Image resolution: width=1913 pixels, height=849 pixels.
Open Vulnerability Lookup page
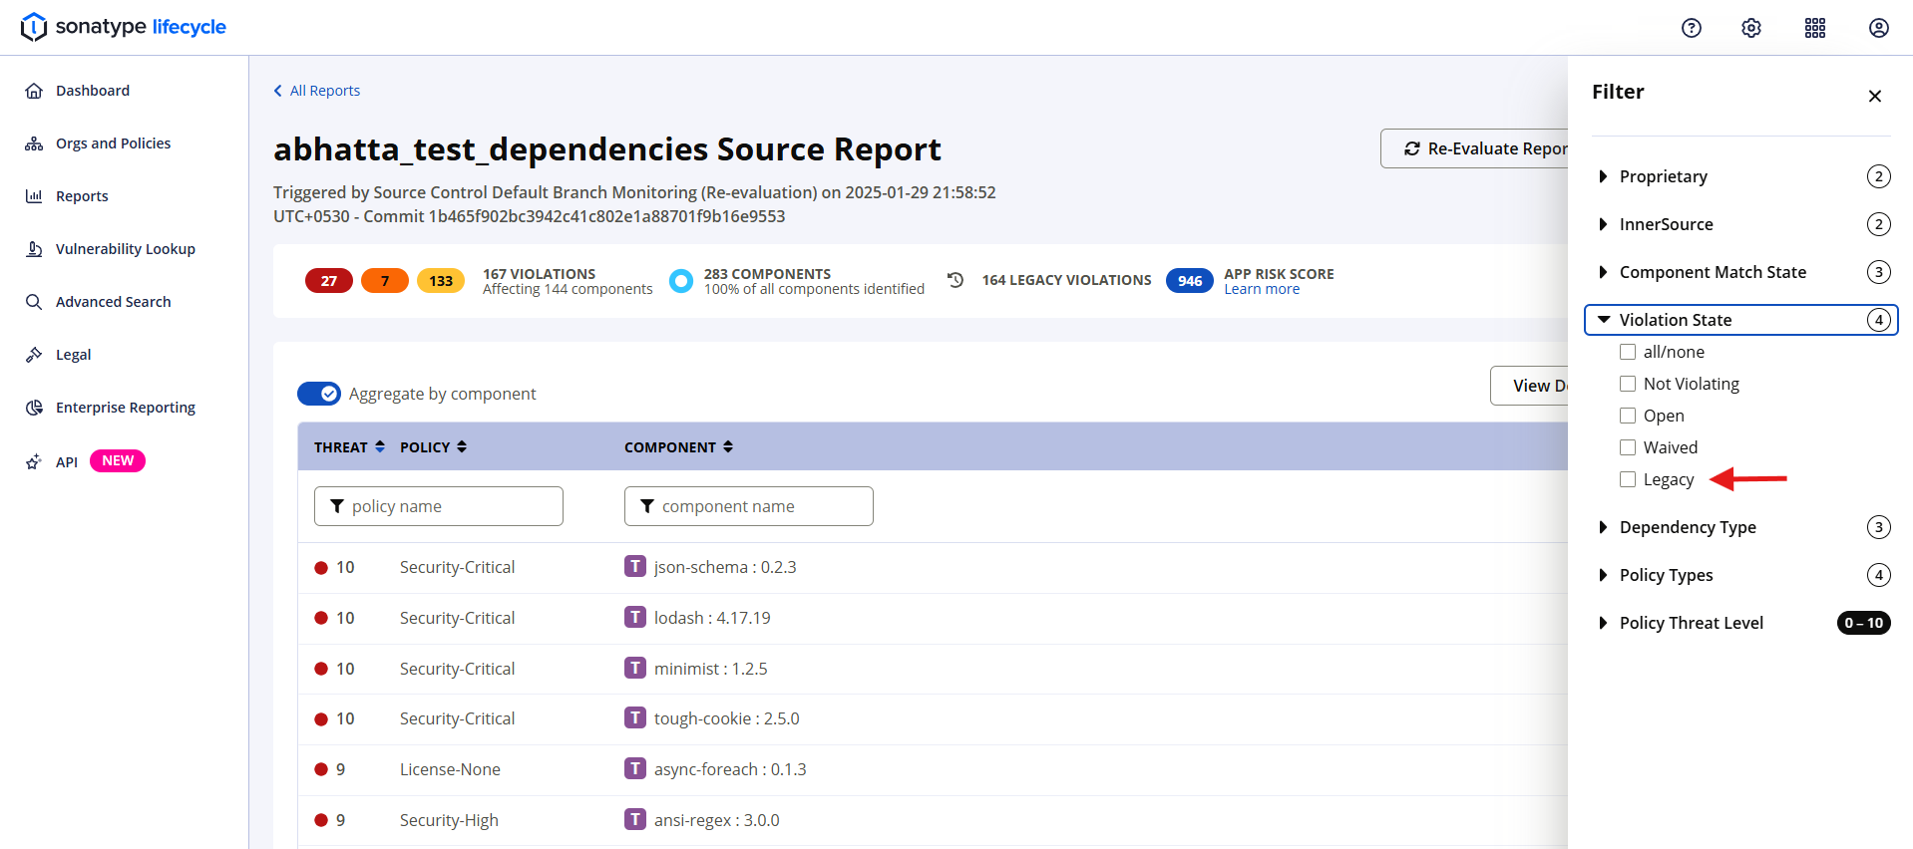pyautogui.click(x=126, y=249)
